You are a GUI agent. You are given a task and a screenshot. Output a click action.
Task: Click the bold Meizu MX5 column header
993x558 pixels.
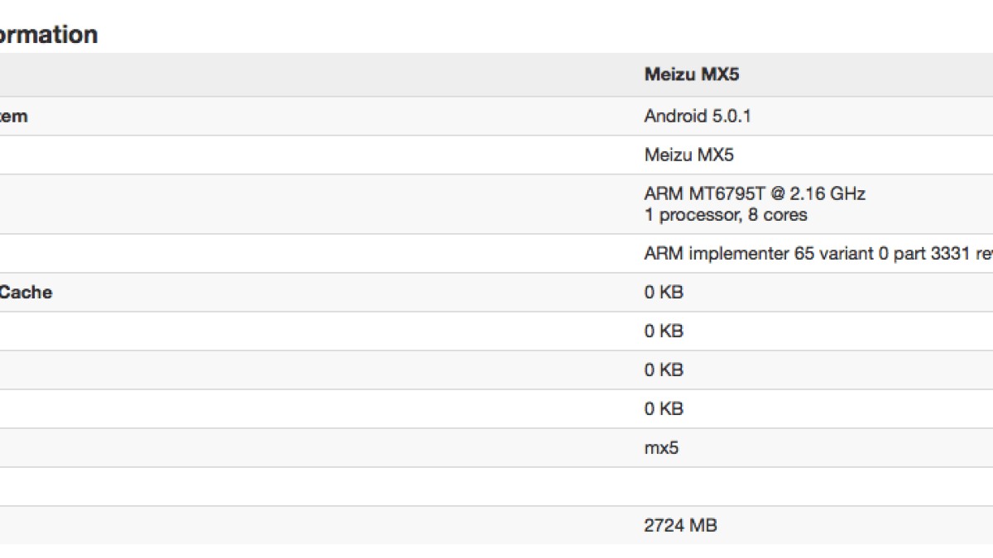pos(691,74)
